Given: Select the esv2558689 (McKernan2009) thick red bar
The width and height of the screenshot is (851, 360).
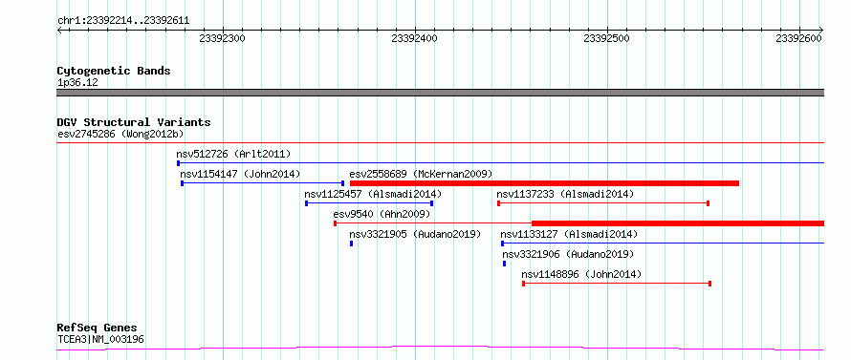Looking at the screenshot, I should [x=544, y=183].
